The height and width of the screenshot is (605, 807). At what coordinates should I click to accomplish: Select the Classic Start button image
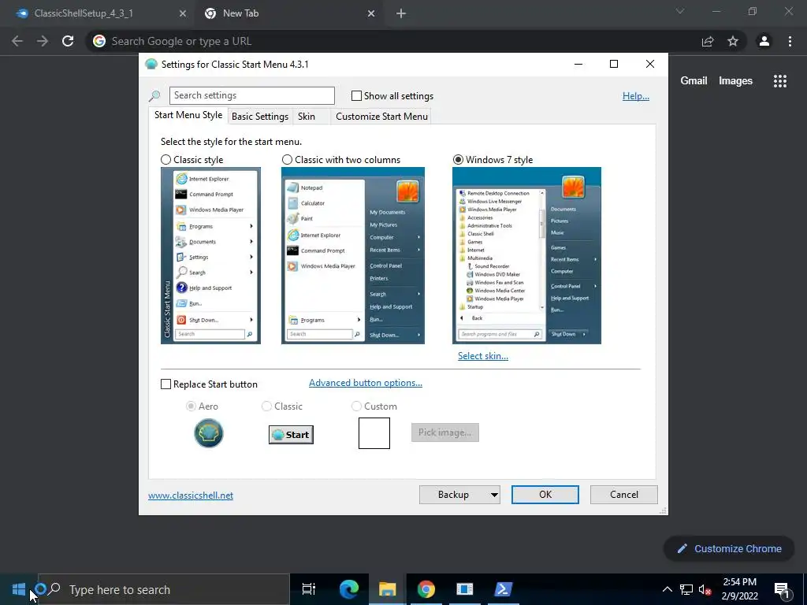292,435
